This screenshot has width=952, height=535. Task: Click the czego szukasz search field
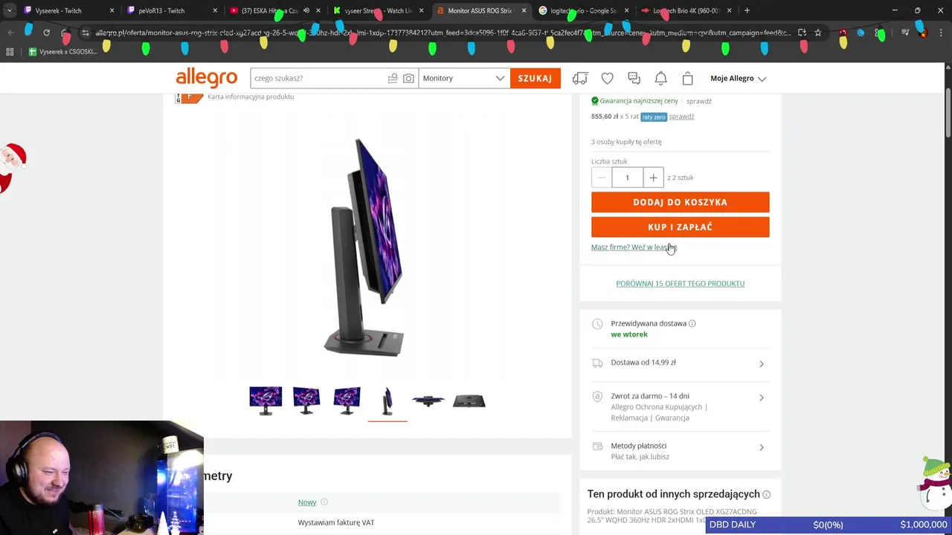pyautogui.click(x=320, y=78)
